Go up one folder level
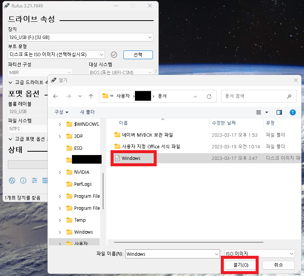 pos(91,96)
